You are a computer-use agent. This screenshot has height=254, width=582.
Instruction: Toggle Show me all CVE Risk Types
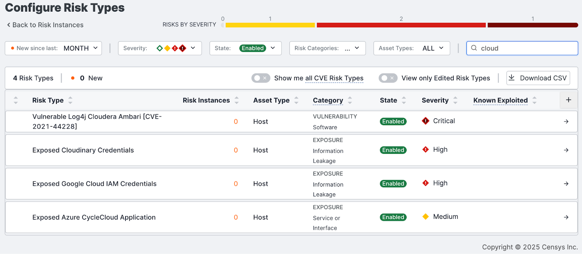(260, 78)
